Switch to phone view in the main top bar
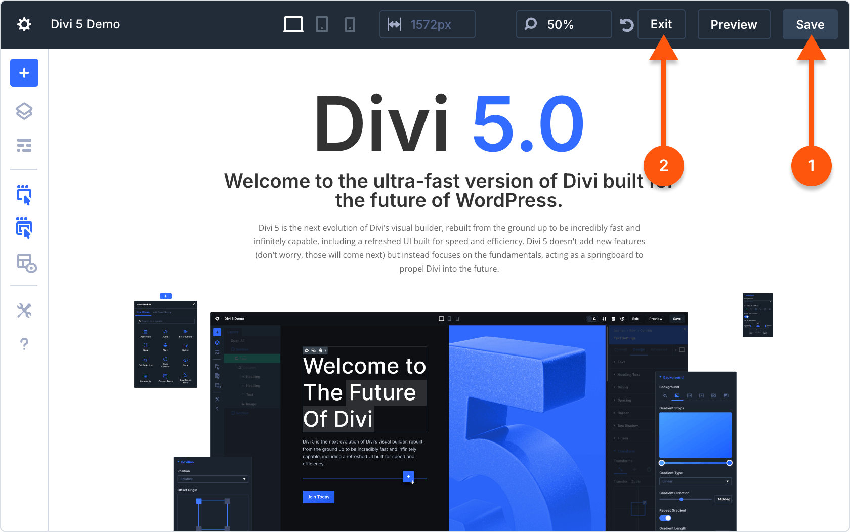 coord(350,24)
